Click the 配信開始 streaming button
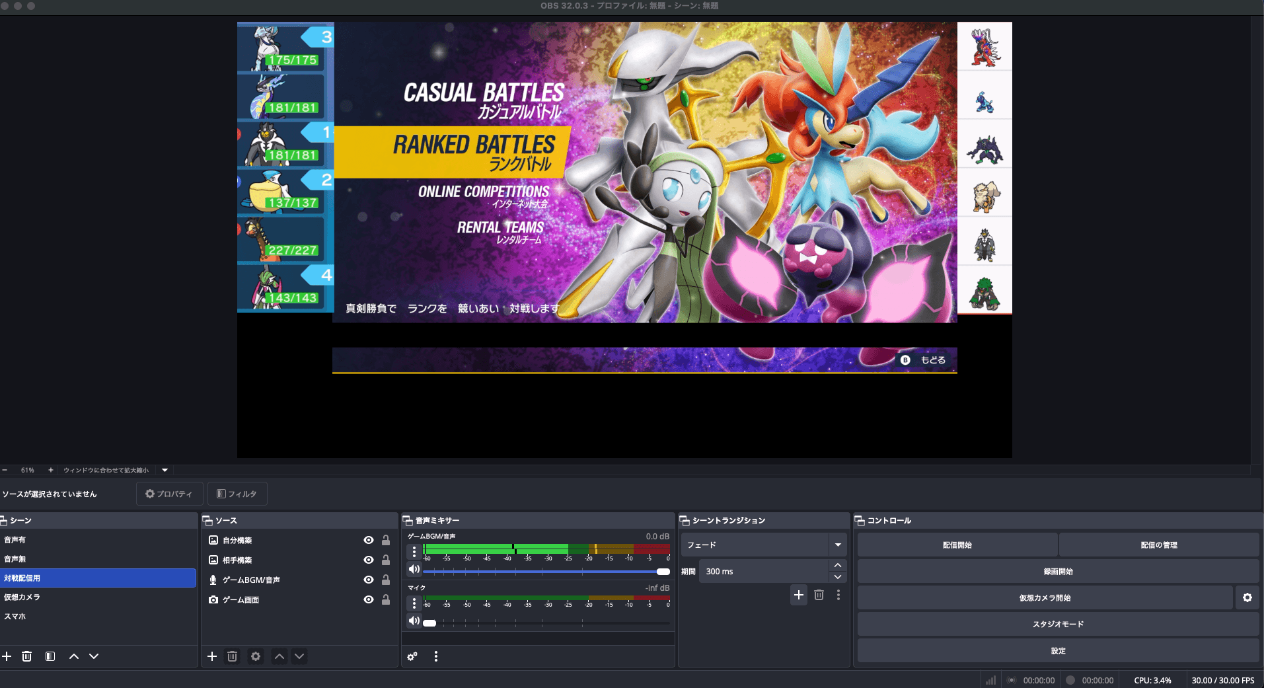The width and height of the screenshot is (1264, 688). click(957, 545)
